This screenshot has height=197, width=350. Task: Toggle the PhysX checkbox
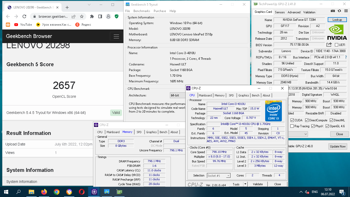[x=313, y=126]
